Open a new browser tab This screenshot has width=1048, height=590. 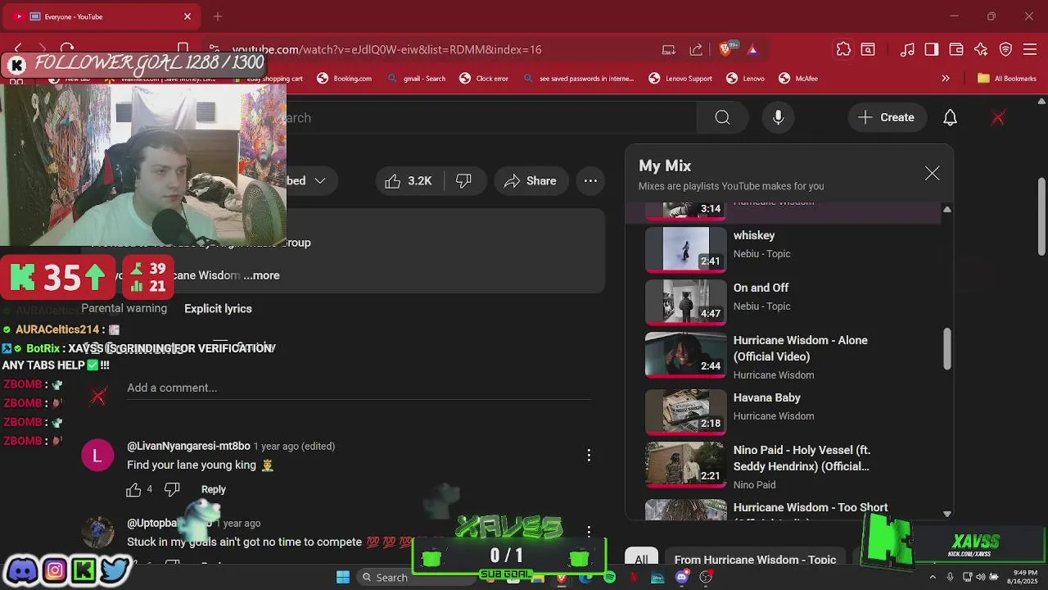tap(218, 16)
